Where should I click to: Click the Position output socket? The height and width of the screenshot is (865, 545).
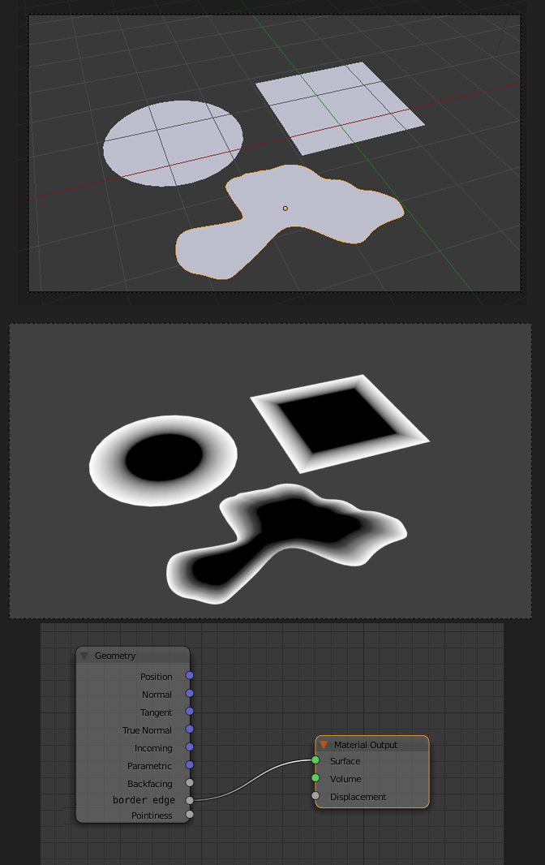[x=189, y=676]
